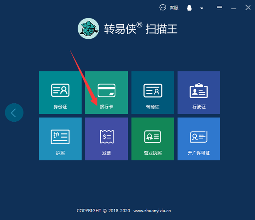Screen dimensions: 255x220
Task: Open the 营业执照 business license tile
Action: pyautogui.click(x=153, y=139)
